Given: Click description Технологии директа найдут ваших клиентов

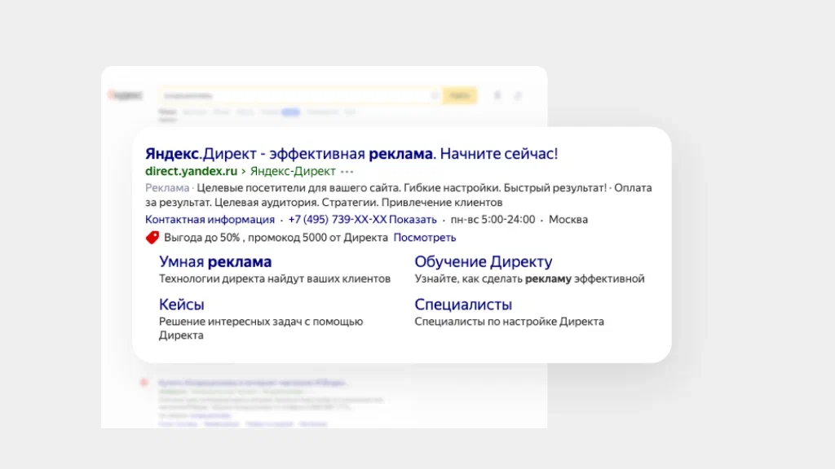Looking at the screenshot, I should [275, 278].
